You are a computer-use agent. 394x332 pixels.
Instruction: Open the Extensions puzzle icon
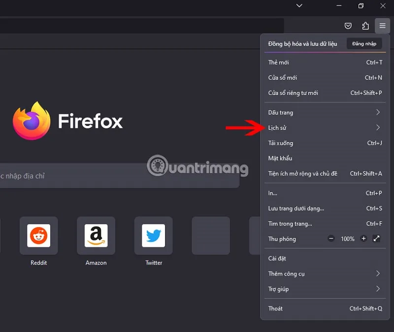coord(365,26)
